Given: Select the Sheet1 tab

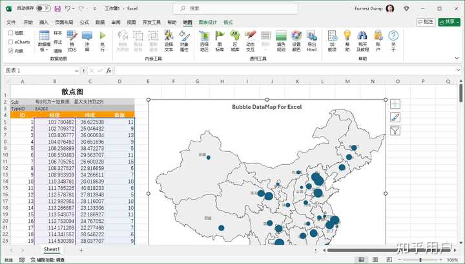Looking at the screenshot, I should click(52, 250).
